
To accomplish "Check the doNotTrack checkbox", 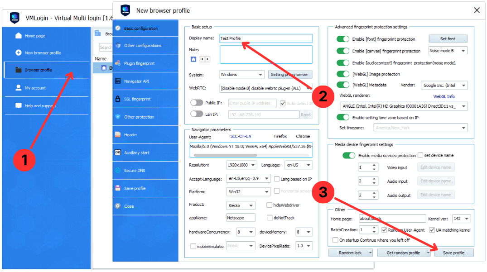I will pyautogui.click(x=270, y=218).
